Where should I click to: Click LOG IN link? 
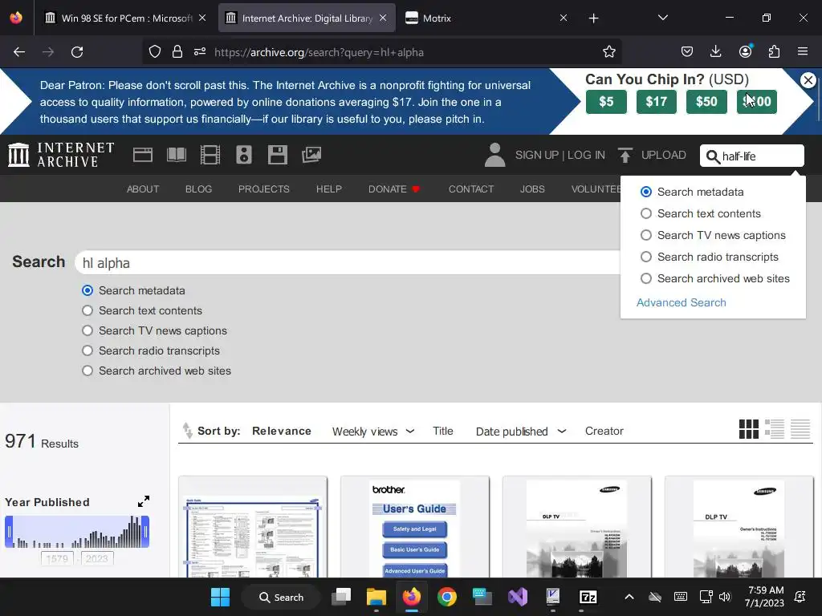586,155
